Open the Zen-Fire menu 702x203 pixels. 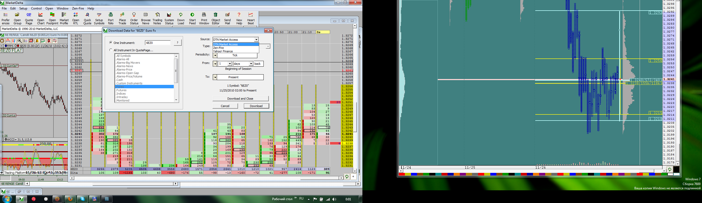point(78,8)
